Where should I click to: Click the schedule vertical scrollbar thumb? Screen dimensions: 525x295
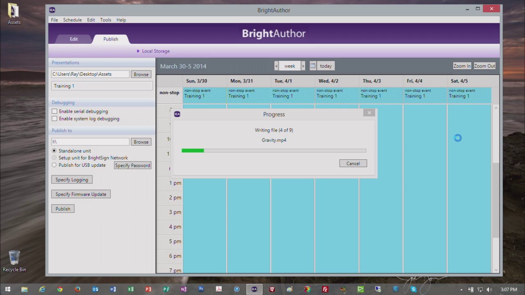(x=496, y=200)
